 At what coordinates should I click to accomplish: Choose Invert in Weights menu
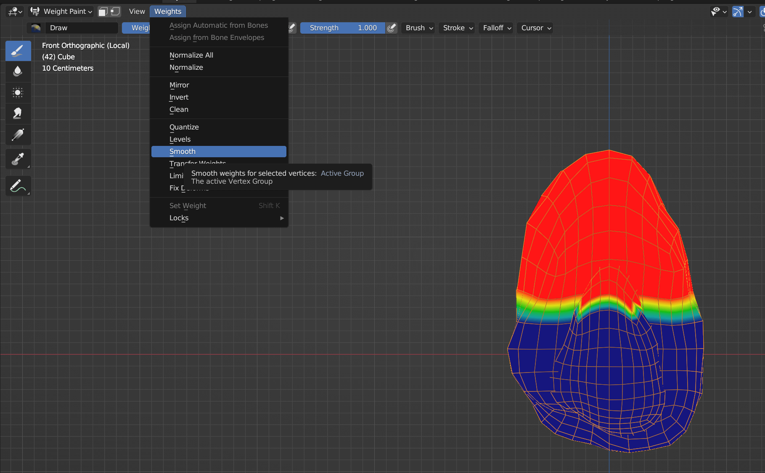(219, 97)
